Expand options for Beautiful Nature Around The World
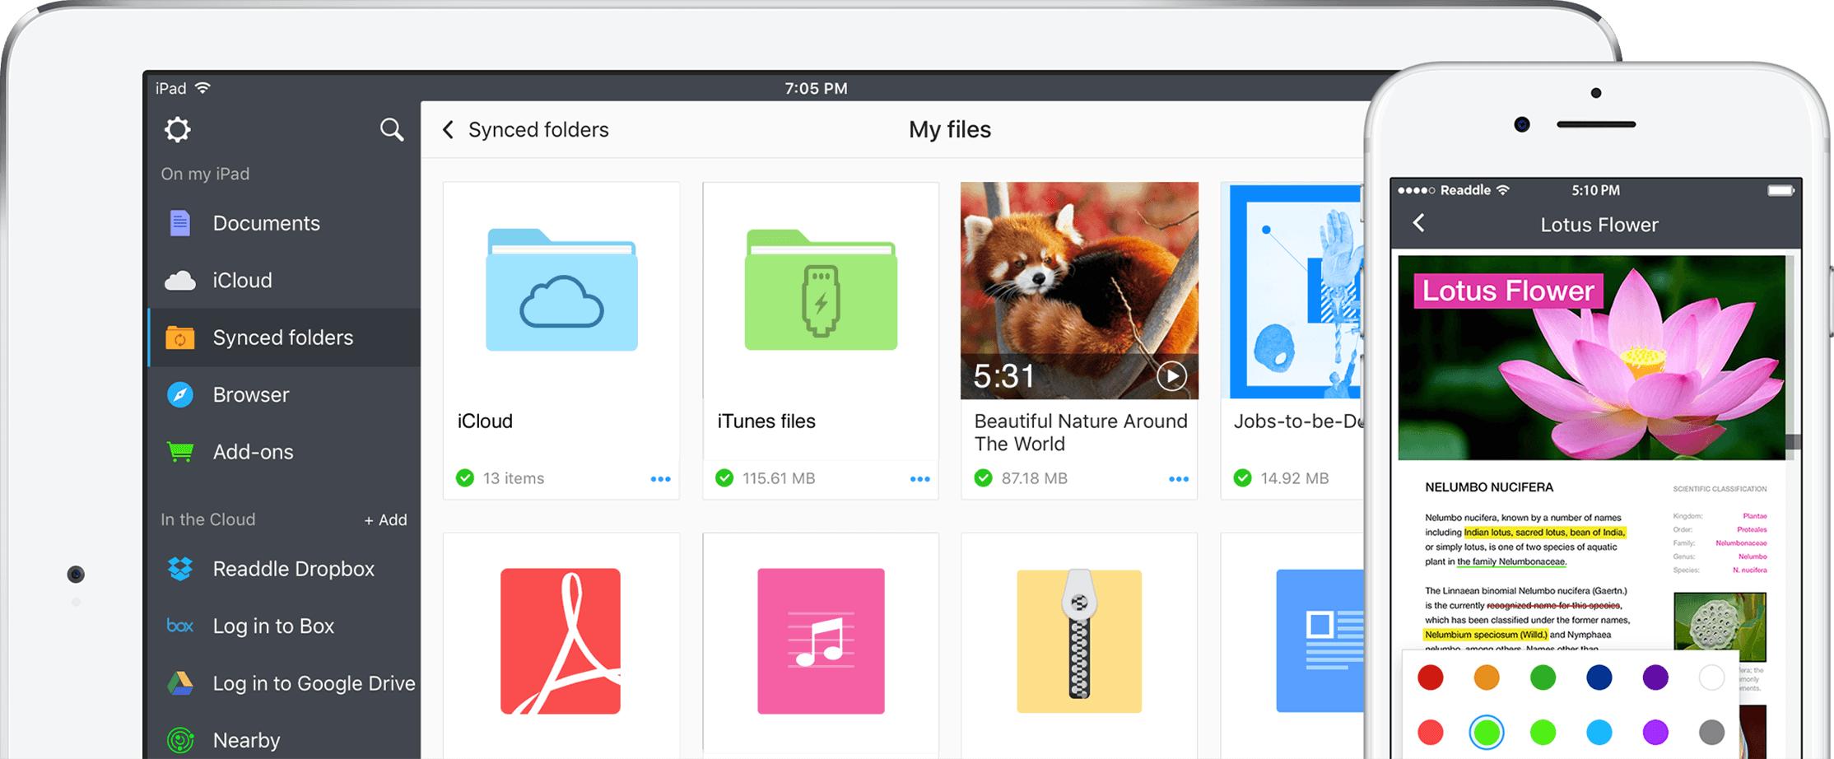The width and height of the screenshot is (1834, 759). pyautogui.click(x=1181, y=478)
